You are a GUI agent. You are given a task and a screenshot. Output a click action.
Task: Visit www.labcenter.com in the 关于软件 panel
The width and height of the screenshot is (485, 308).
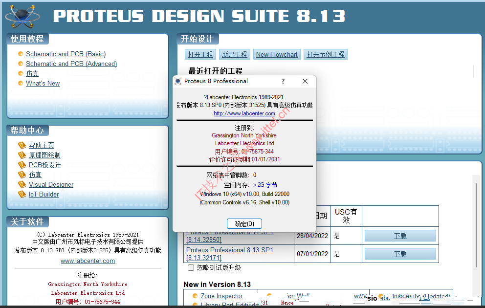(x=88, y=261)
